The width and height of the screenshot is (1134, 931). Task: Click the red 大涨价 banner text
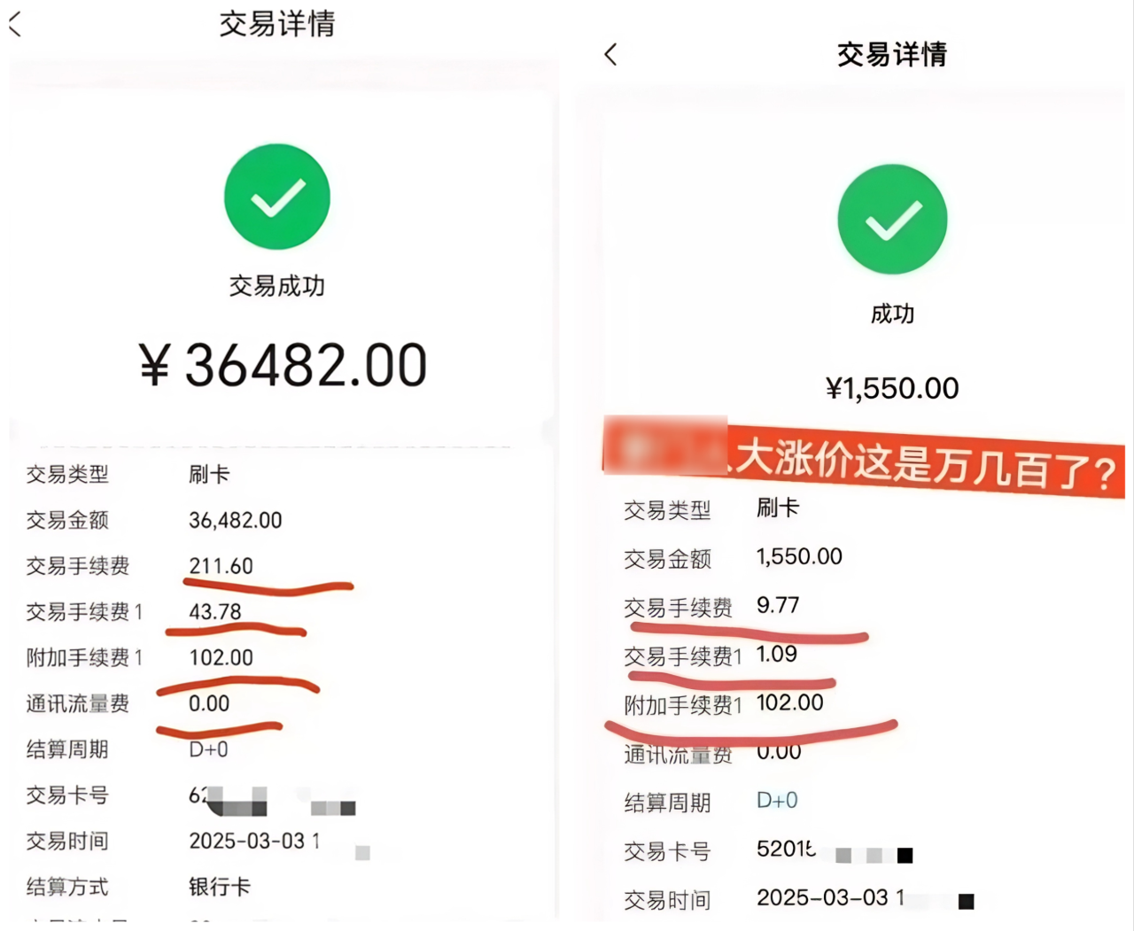click(x=925, y=462)
